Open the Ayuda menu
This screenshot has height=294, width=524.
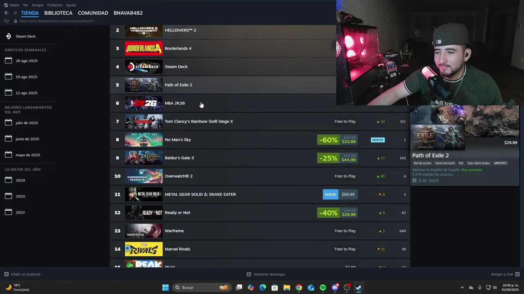[x=71, y=5]
